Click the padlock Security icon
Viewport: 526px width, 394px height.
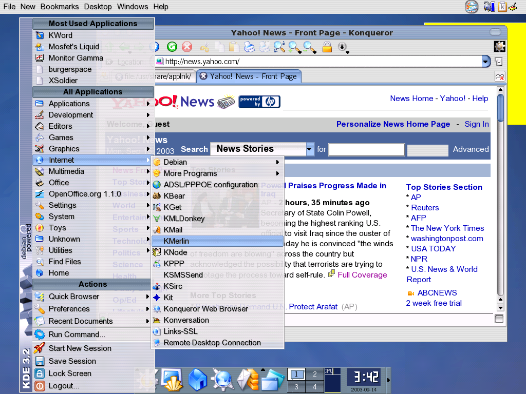pos(327,47)
